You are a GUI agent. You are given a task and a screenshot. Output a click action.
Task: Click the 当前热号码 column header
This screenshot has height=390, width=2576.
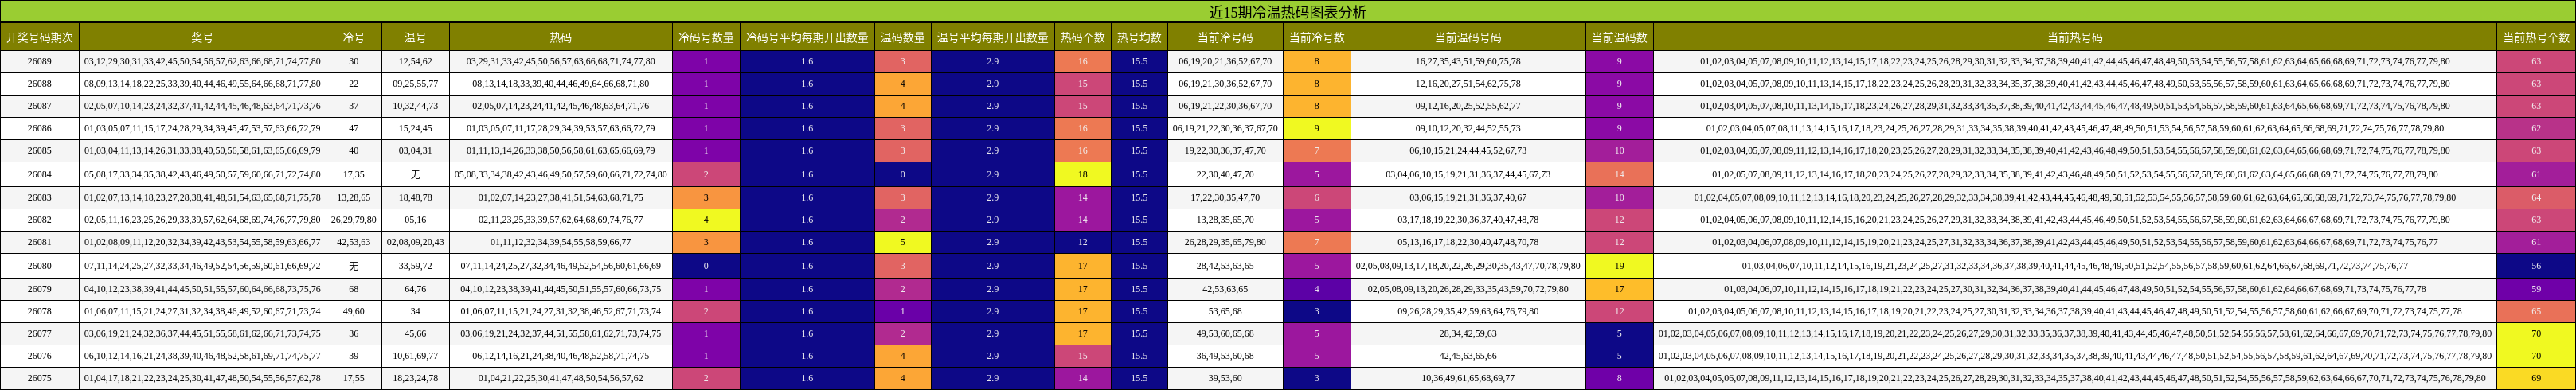2074,38
